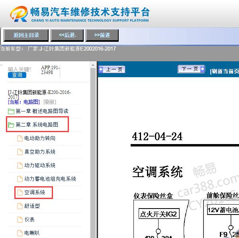239x238 pixels.
Task: Go back with the <<后退 button
Action: click(x=67, y=35)
